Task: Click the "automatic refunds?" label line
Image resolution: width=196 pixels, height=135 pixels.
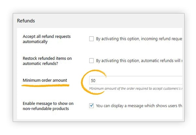Action: (x=41, y=63)
